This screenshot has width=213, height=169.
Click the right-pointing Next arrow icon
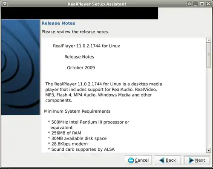coord(191,160)
